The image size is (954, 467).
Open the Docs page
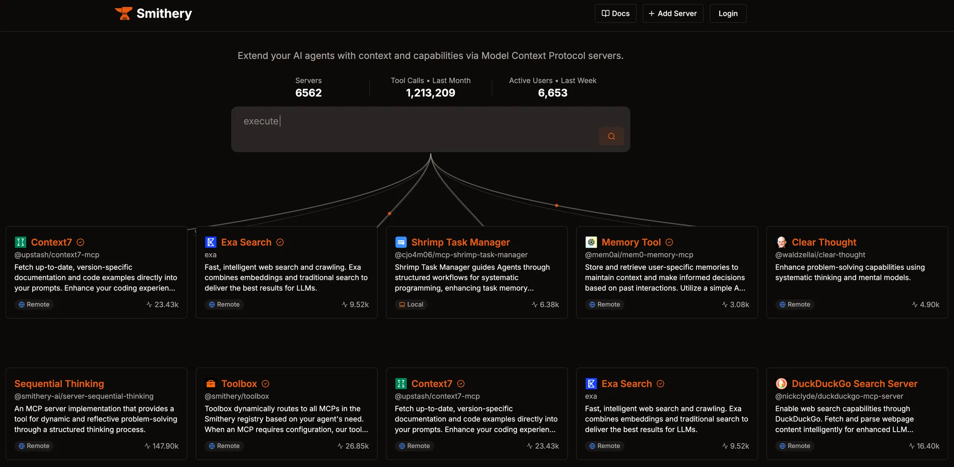pos(615,14)
